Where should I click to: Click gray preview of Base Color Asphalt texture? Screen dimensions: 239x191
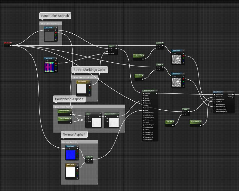[x=49, y=36]
